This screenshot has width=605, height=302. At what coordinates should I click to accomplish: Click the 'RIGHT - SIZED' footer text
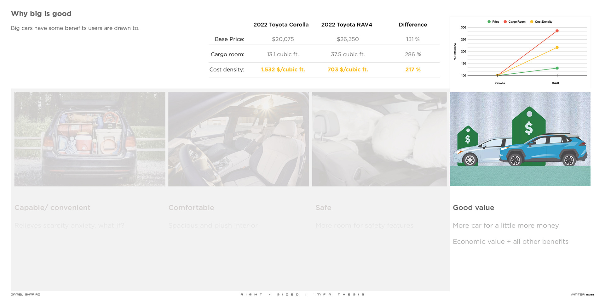coord(270,295)
